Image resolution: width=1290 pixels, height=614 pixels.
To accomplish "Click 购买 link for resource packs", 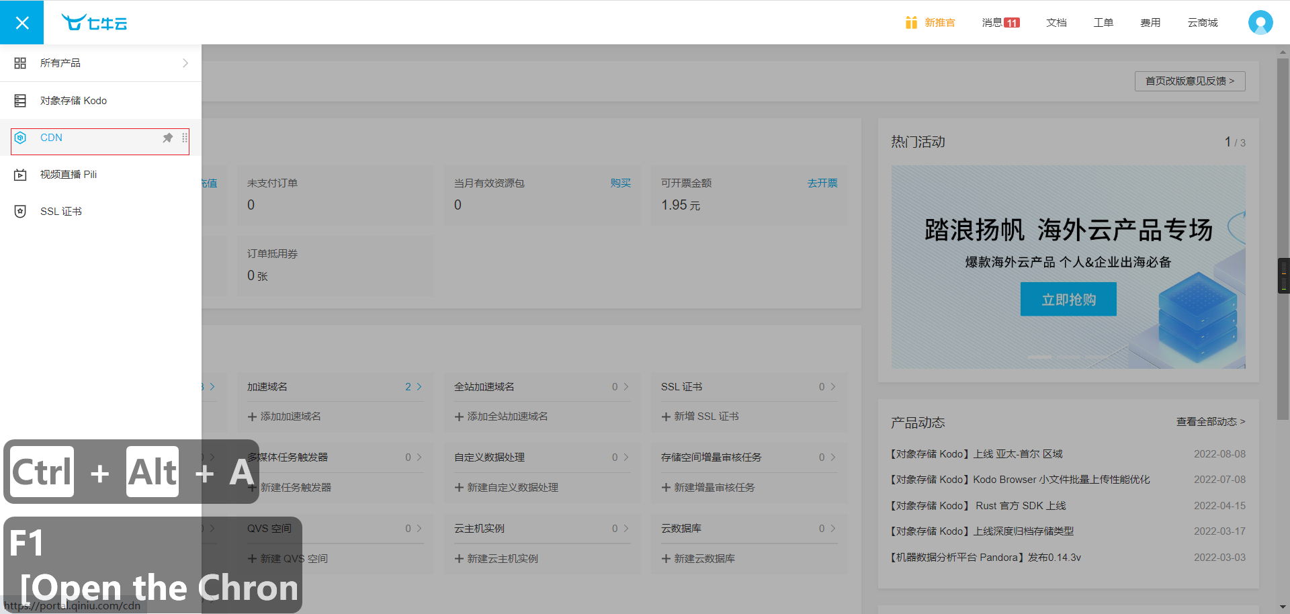I will [x=620, y=183].
